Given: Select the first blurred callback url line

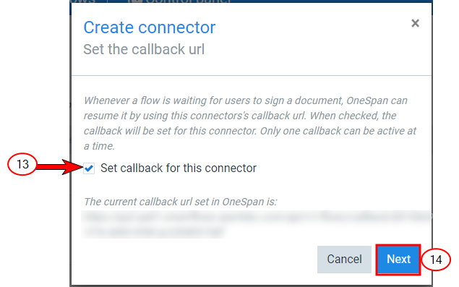Looking at the screenshot, I should tap(257, 217).
